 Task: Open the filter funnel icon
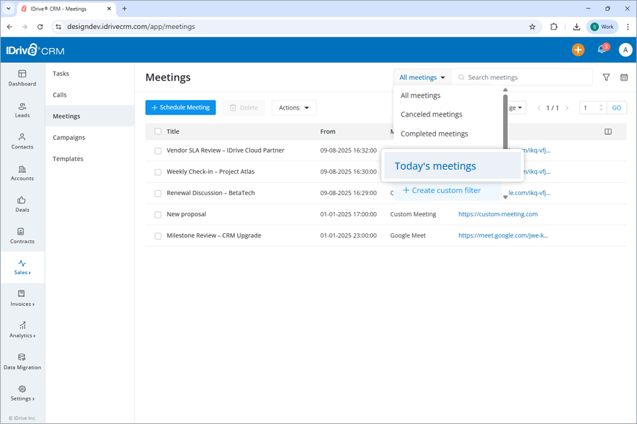click(606, 77)
